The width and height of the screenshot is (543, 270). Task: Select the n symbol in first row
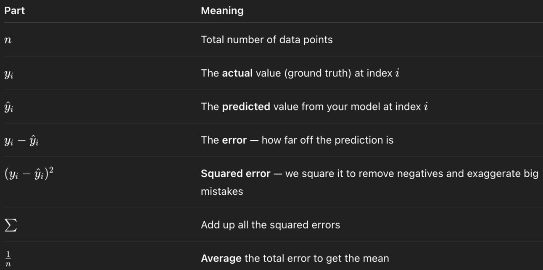coord(8,40)
